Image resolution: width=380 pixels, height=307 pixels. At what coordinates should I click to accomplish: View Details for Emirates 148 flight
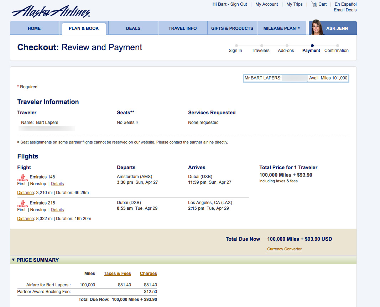57,184
